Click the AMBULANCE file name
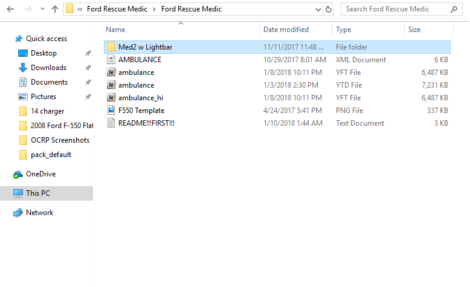 point(140,60)
